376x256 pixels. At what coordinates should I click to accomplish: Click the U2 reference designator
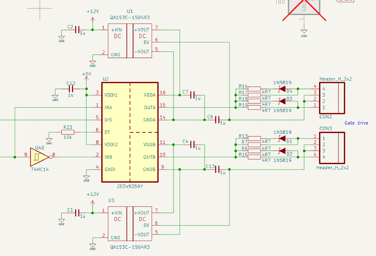pyautogui.click(x=106, y=79)
